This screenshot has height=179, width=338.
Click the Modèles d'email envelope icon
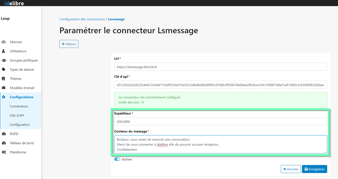pyautogui.click(x=4, y=88)
